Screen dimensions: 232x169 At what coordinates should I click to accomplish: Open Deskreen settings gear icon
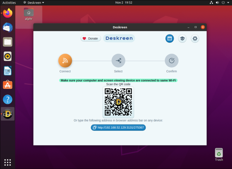(195, 38)
